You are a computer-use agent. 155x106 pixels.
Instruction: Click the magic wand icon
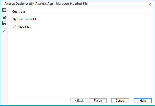(x=4, y=30)
